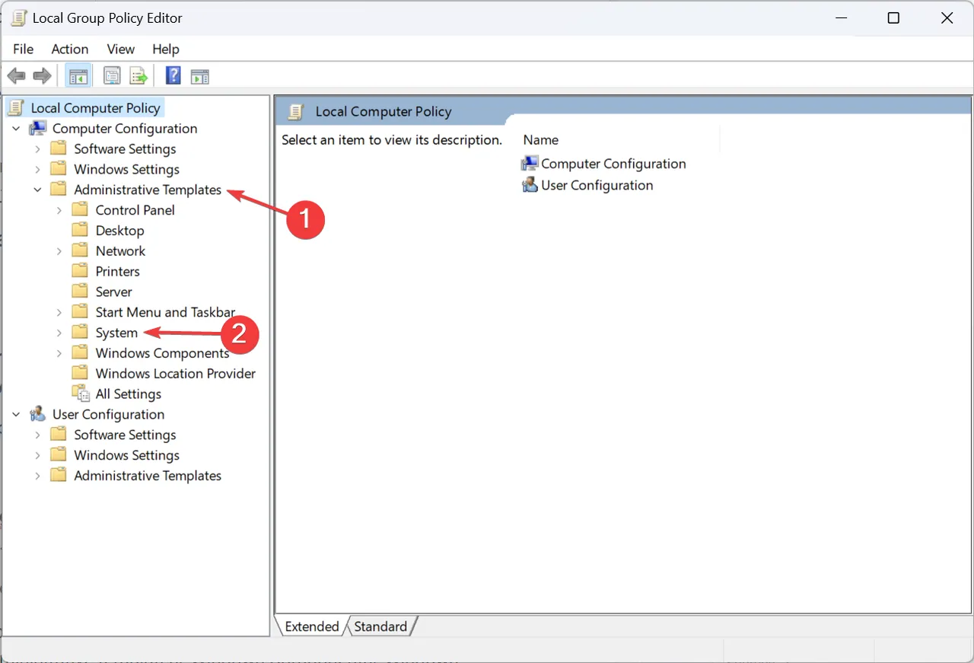Select Local Computer Policy label in tree
This screenshot has height=663, width=974.
pyautogui.click(x=95, y=108)
